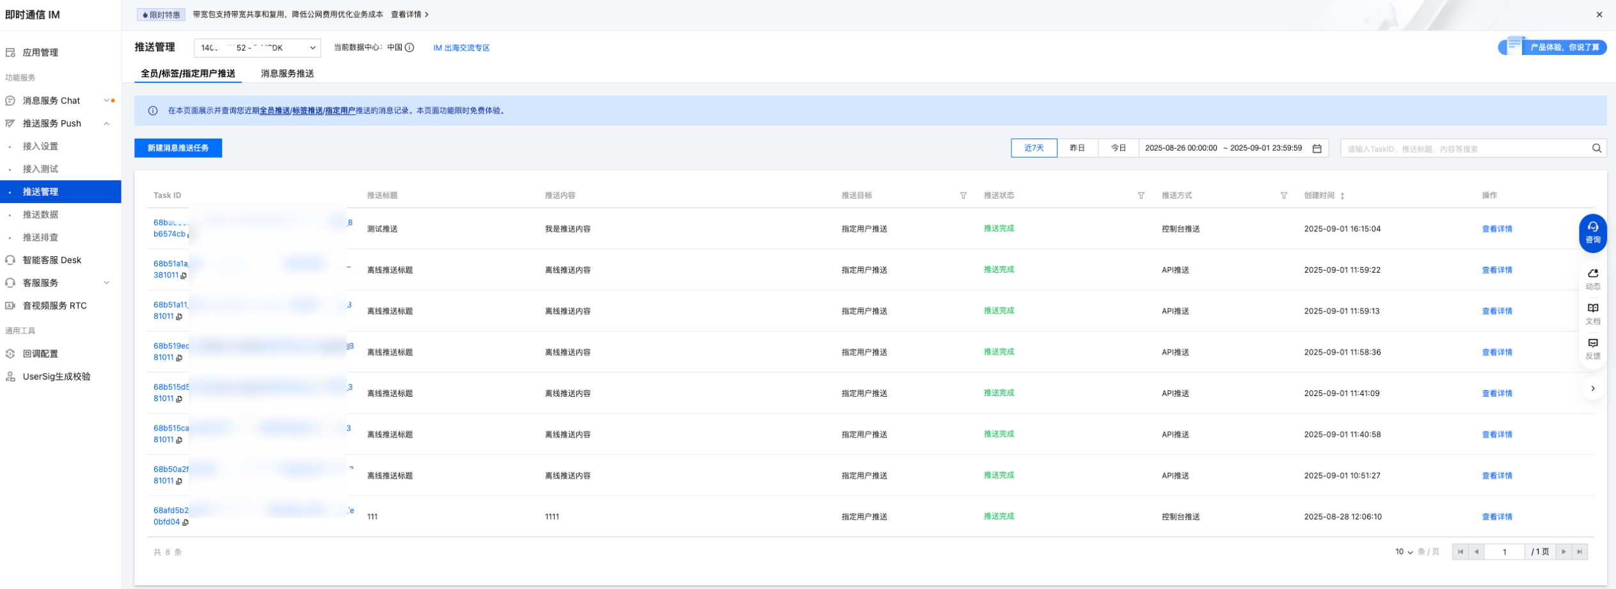
Task: Click the TaskID search input field
Action: point(1465,149)
